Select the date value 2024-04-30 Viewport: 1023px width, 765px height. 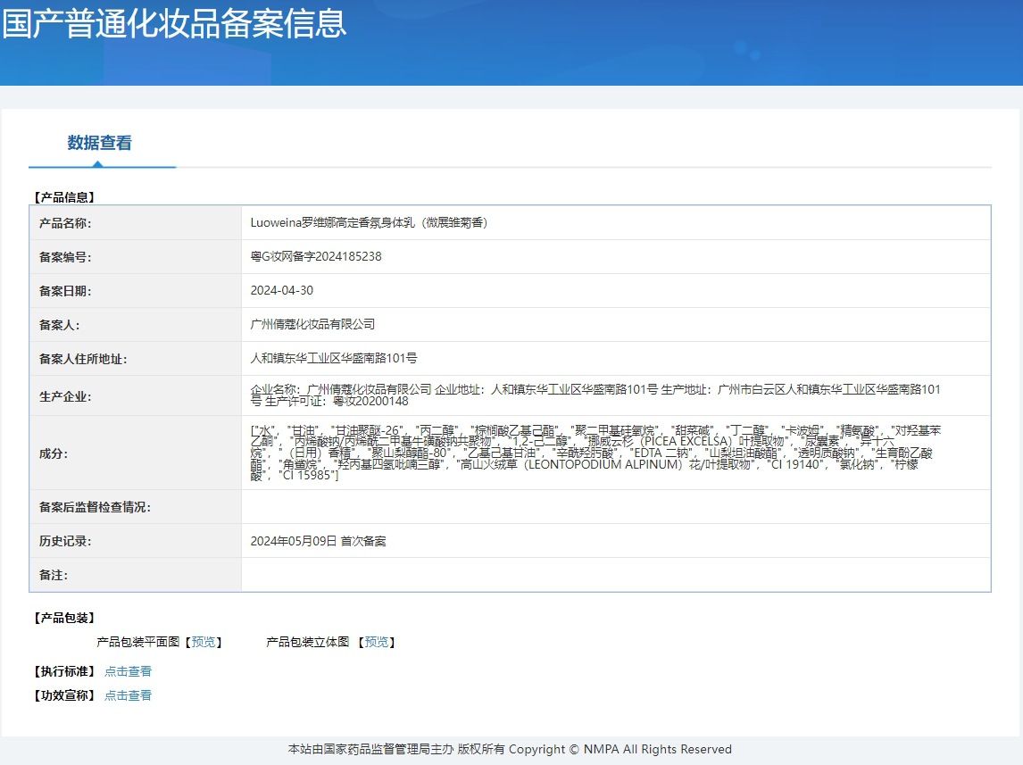coord(282,290)
